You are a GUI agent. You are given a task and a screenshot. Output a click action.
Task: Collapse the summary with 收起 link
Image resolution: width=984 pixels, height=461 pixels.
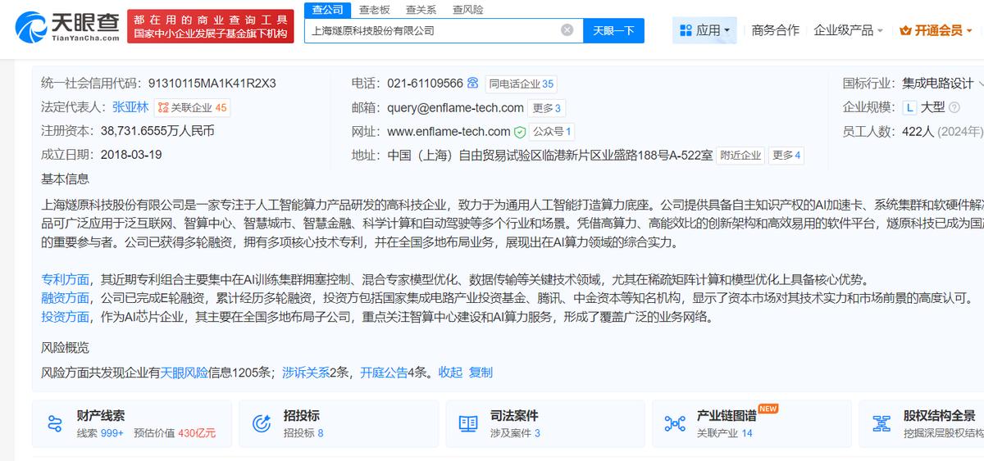point(450,372)
